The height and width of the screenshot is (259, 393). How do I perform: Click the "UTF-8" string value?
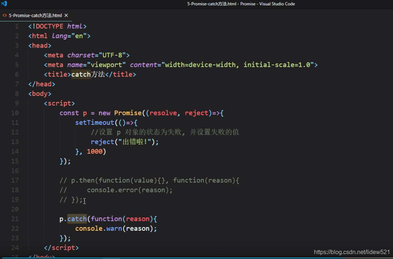[x=112, y=55]
